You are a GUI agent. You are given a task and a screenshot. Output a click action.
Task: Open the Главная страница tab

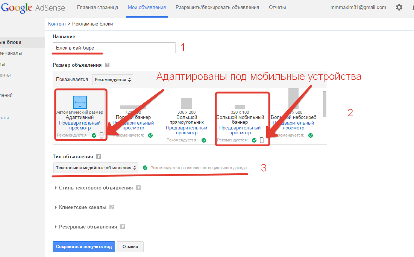(x=97, y=8)
